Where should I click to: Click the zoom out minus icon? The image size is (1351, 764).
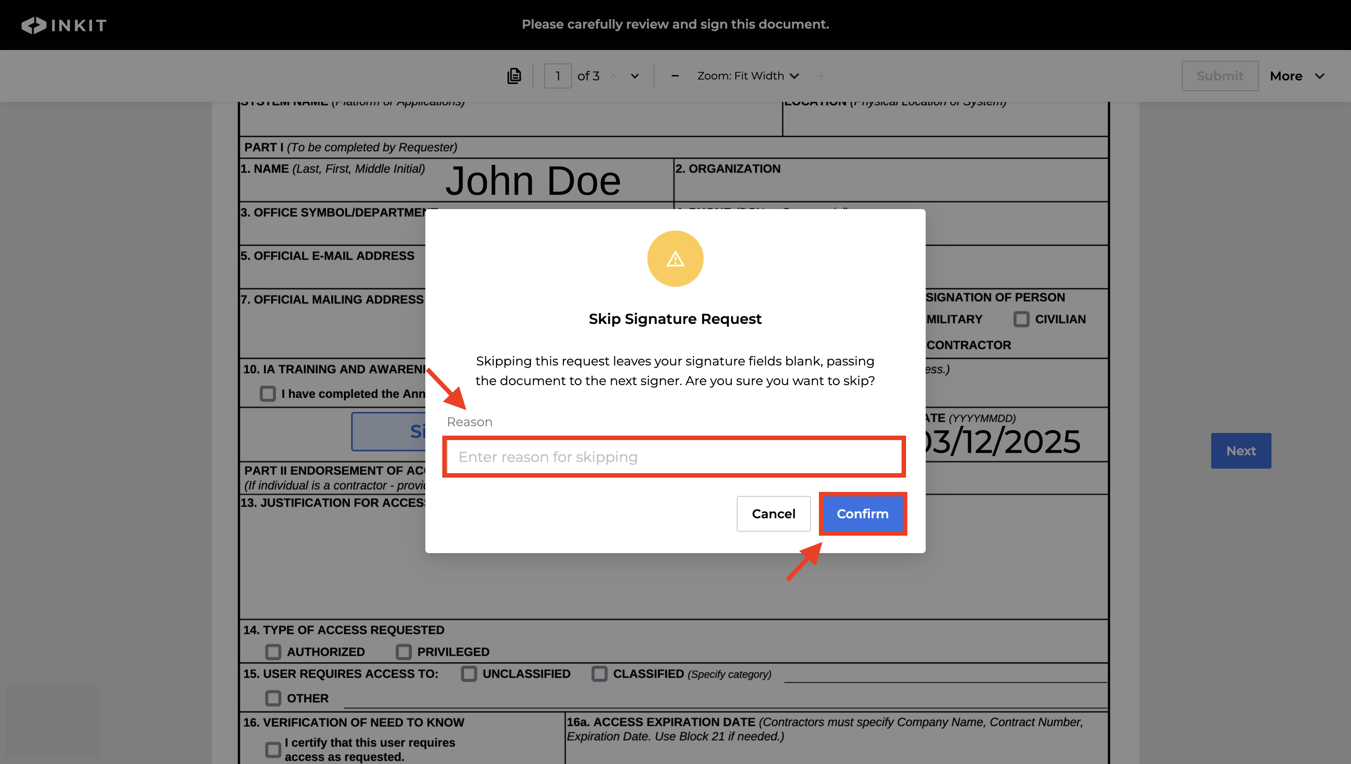tap(675, 76)
